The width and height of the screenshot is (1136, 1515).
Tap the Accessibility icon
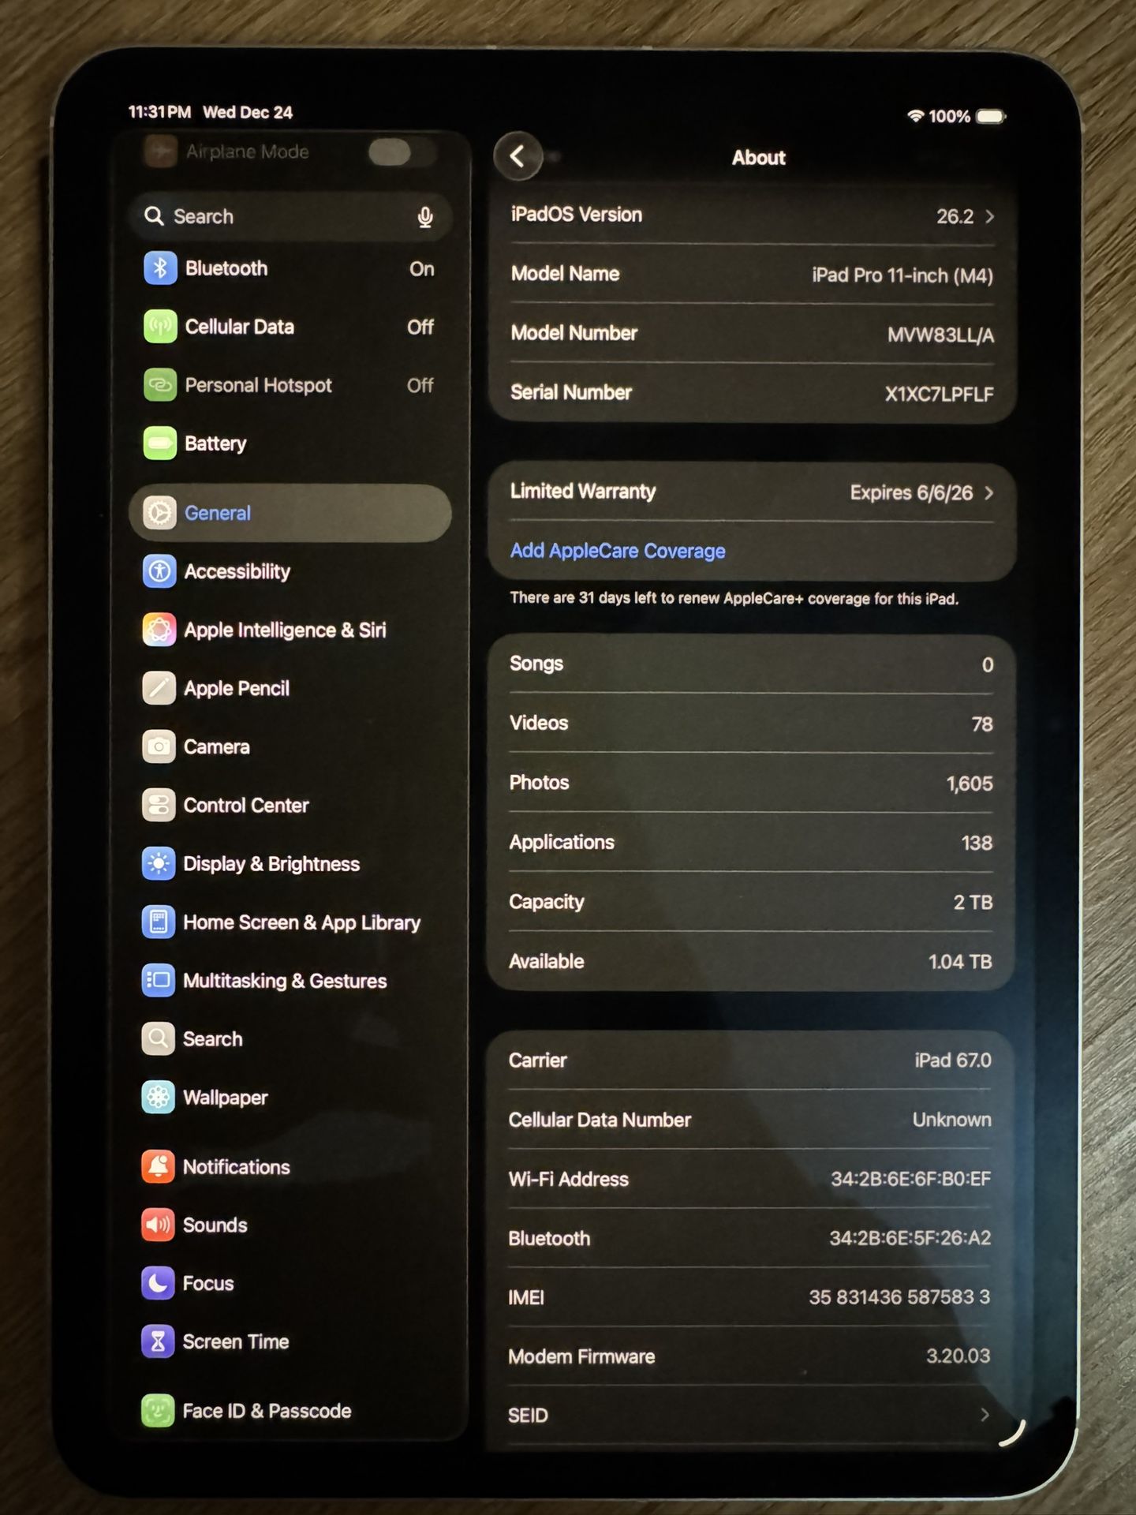click(159, 571)
